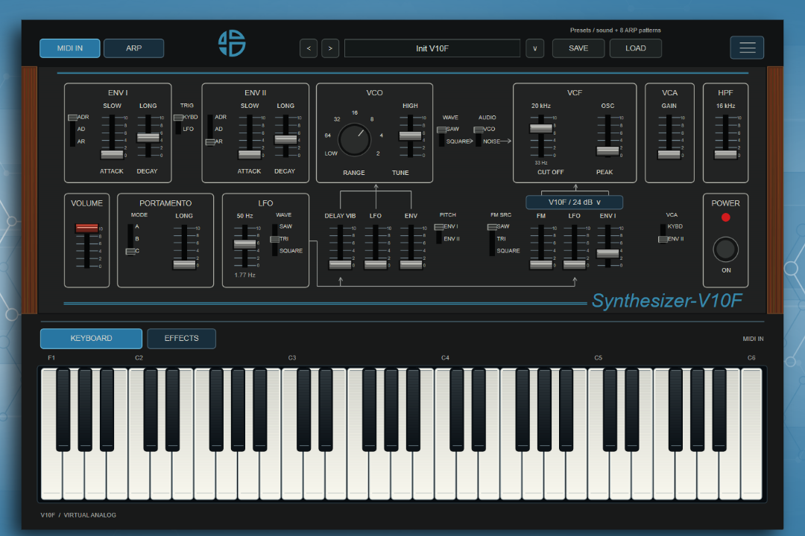The width and height of the screenshot is (805, 536).
Task: Click the VCO TUNE slider
Action: point(410,135)
